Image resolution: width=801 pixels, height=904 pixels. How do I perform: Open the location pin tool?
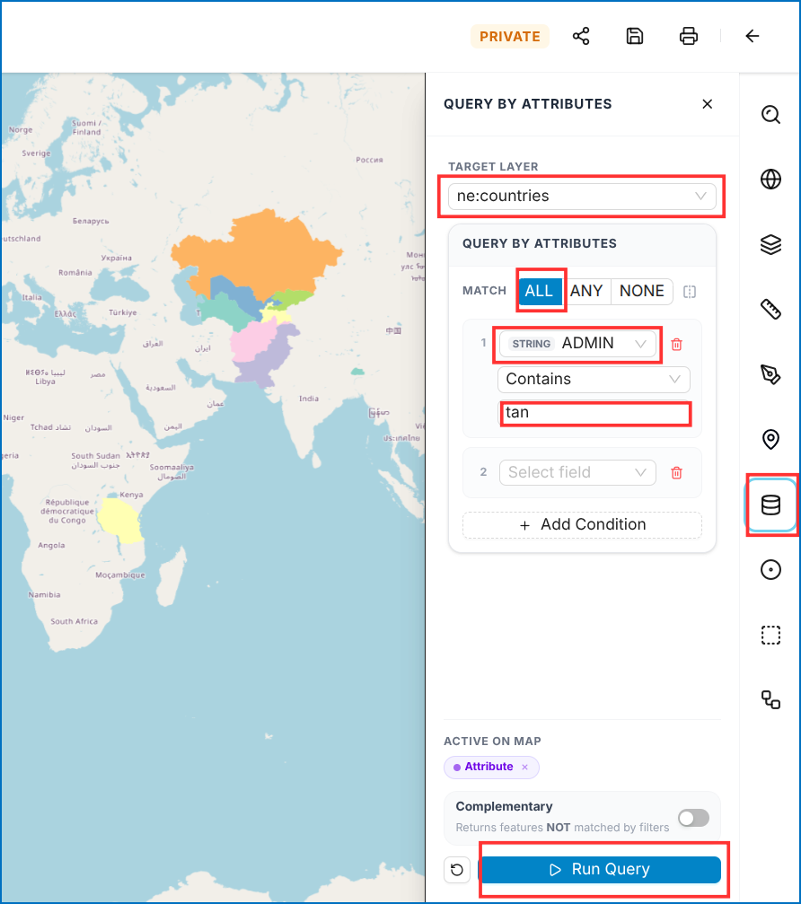[770, 439]
